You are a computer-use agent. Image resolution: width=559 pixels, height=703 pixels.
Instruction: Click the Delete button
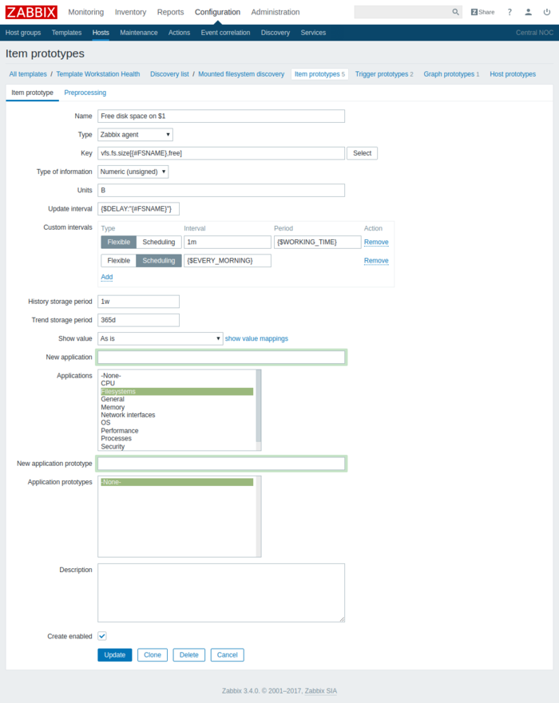point(189,655)
